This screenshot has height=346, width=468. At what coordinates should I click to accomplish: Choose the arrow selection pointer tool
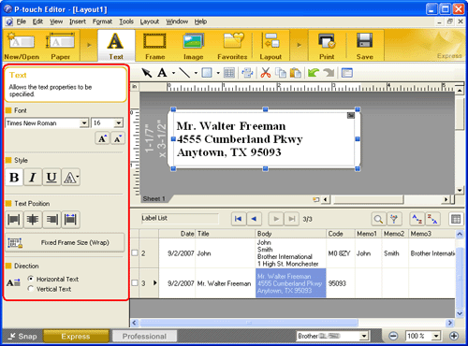click(x=147, y=73)
